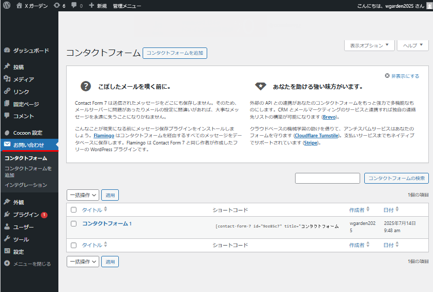Viewport: 433px width, 292px height.
Task: Select インテグレーション submenu item
Action: 26,185
